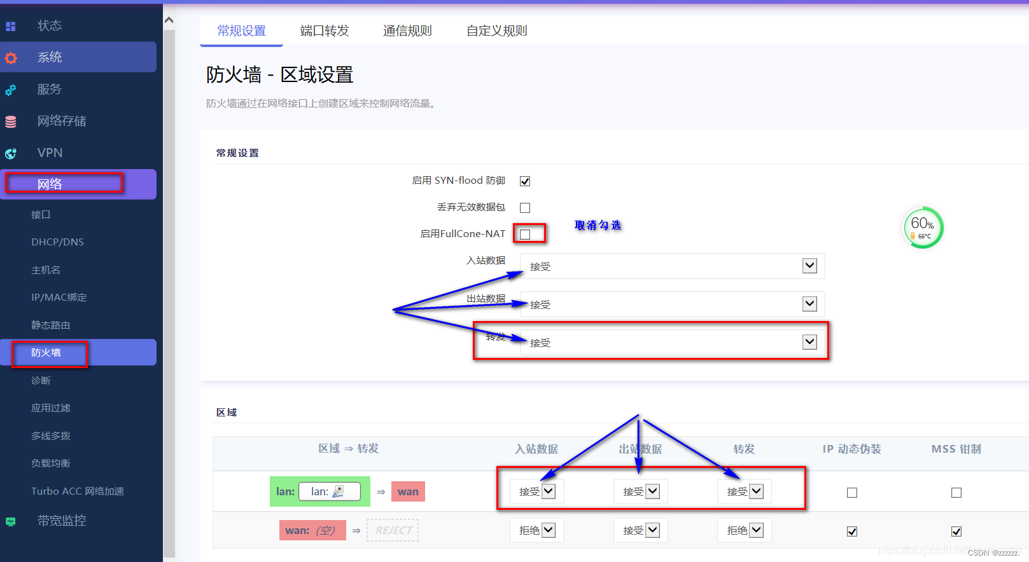Image resolution: width=1029 pixels, height=562 pixels.
Task: Open global 入站数据 dropdown
Action: point(672,266)
